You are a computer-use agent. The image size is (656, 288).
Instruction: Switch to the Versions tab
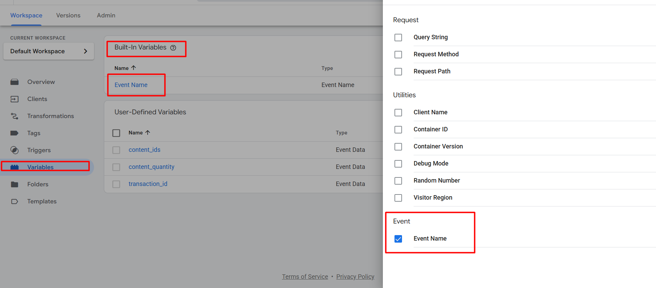(x=68, y=15)
